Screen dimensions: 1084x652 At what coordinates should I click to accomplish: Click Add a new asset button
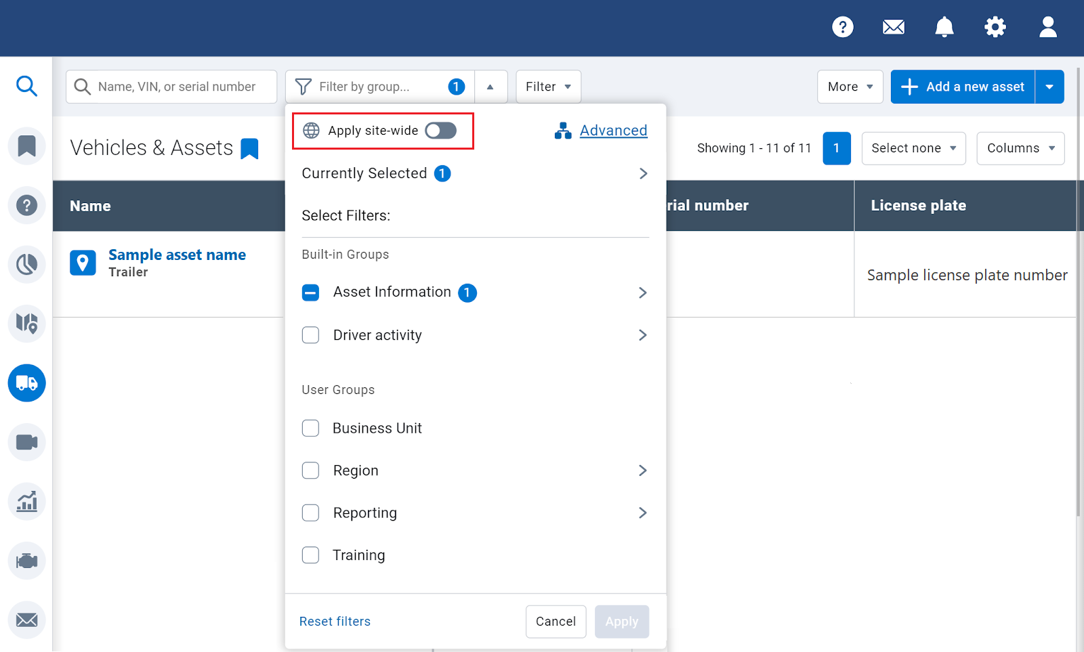point(962,86)
